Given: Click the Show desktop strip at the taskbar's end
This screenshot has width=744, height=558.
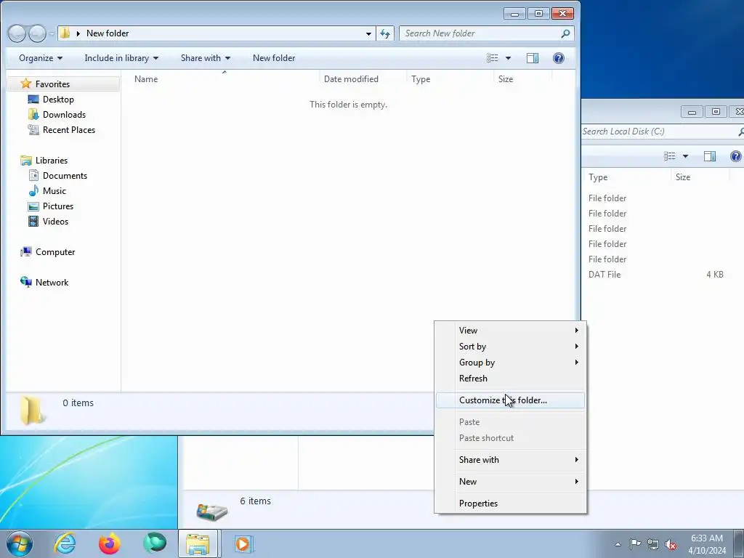Looking at the screenshot, I should (x=739, y=543).
